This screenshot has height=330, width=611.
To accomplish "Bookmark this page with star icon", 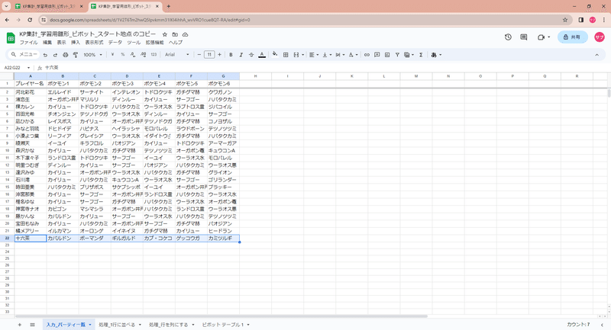I will pyautogui.click(x=565, y=20).
